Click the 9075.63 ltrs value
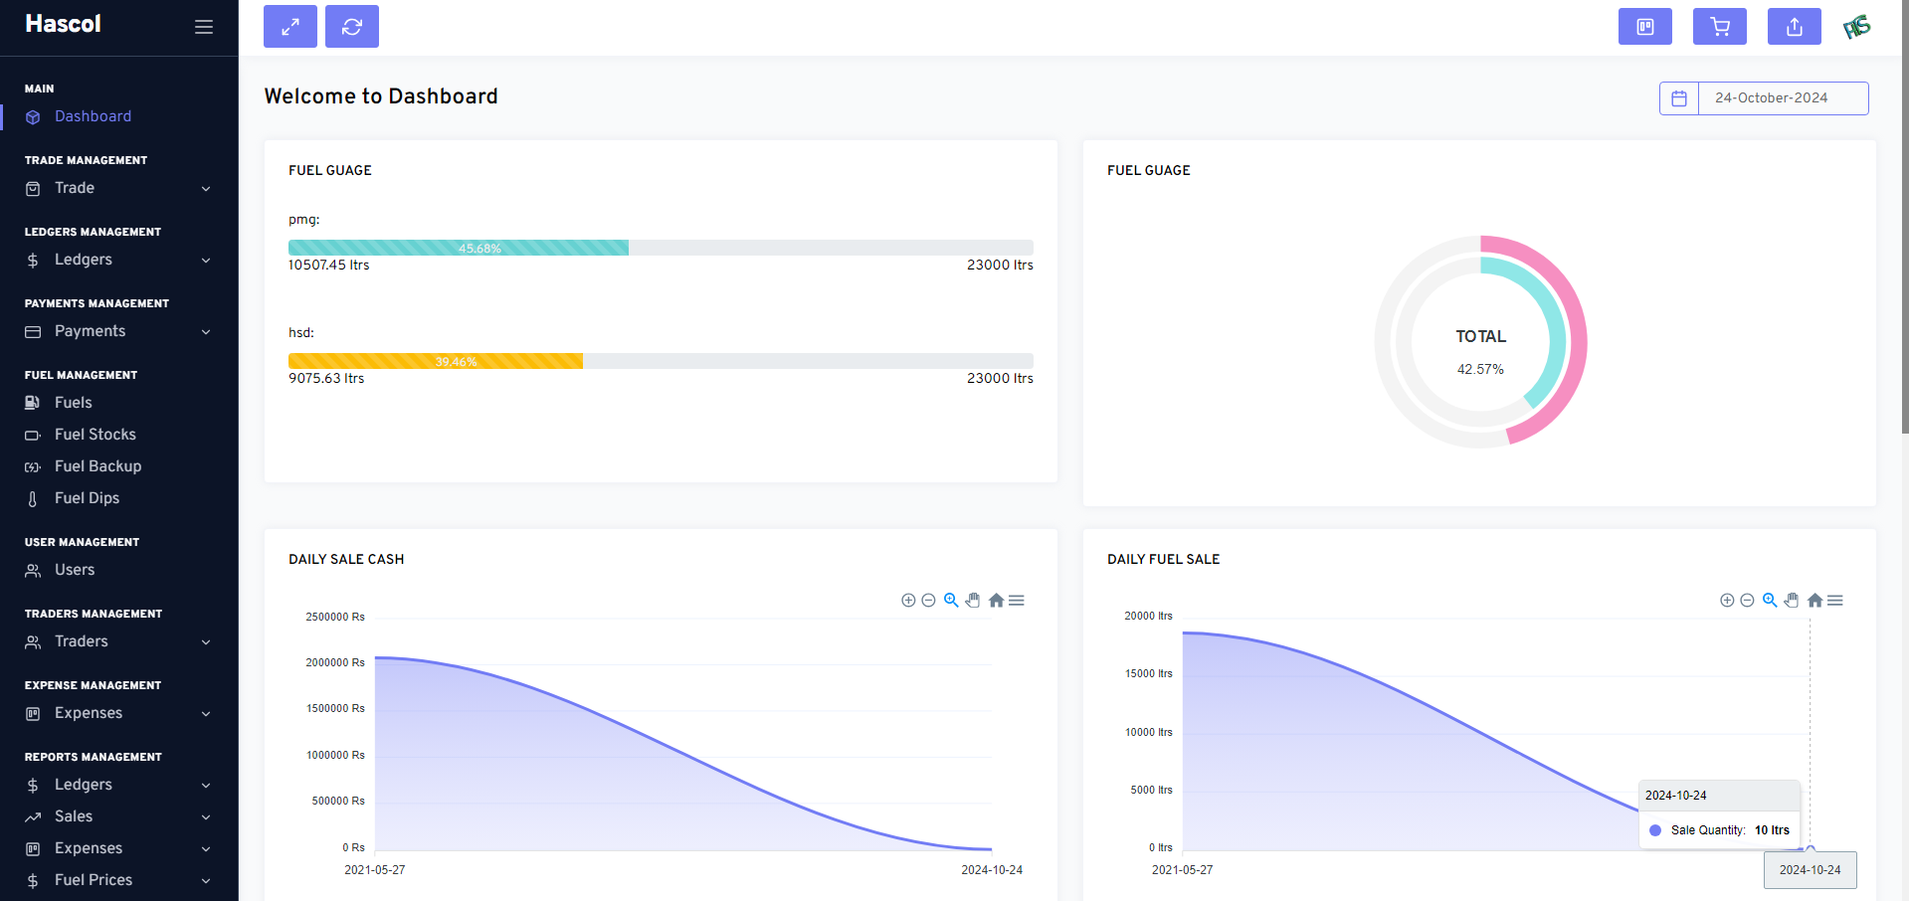This screenshot has height=901, width=1909. [x=326, y=379]
